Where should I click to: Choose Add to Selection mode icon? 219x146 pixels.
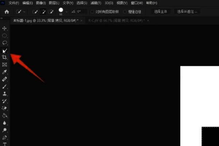click(43, 12)
